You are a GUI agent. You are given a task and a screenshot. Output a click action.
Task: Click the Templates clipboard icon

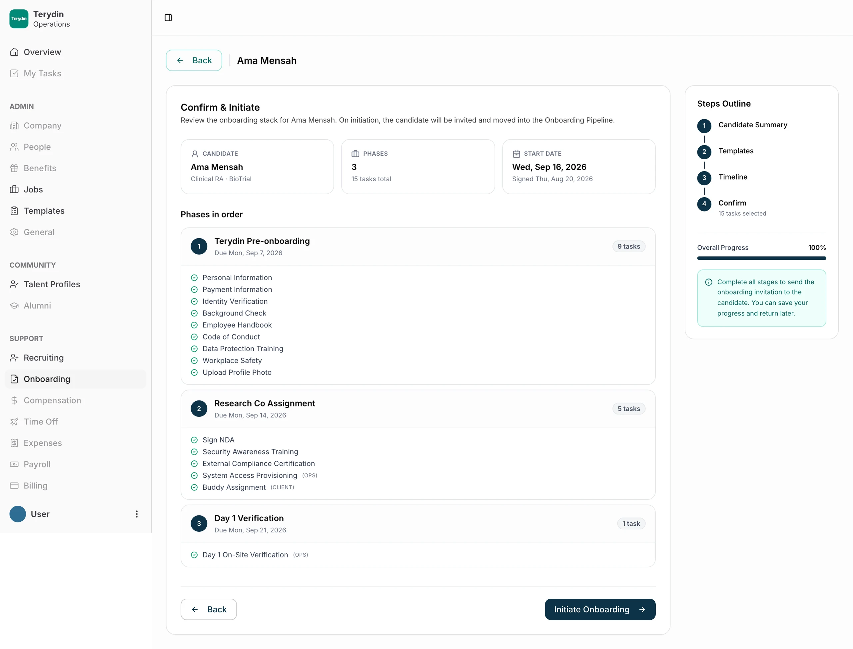click(14, 211)
